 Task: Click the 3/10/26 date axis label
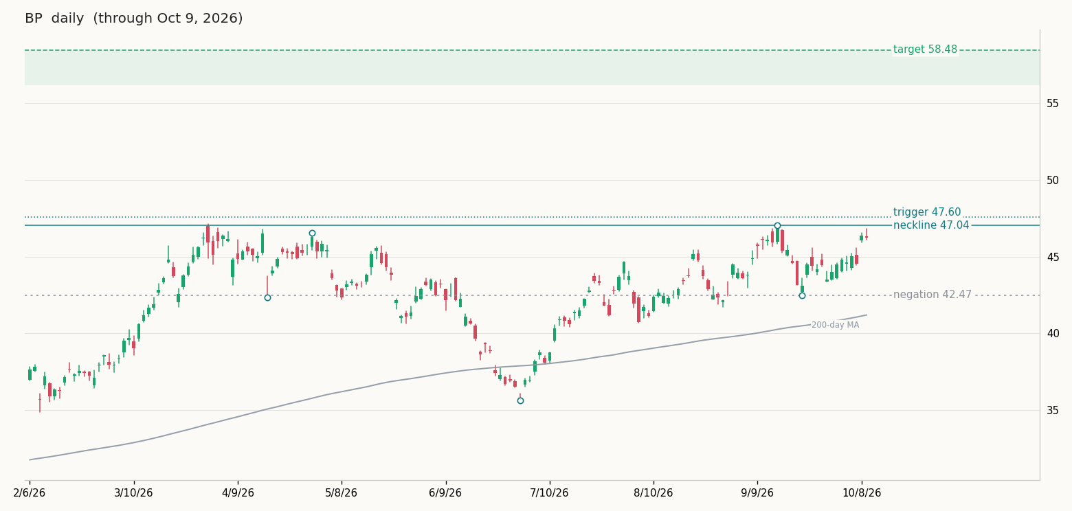[133, 493]
